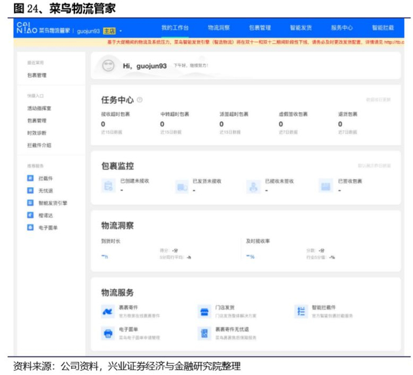Image resolution: width=413 pixels, height=375 pixels.
Task: Open 智能发货引擎 from the sidebar icon
Action: click(x=31, y=203)
